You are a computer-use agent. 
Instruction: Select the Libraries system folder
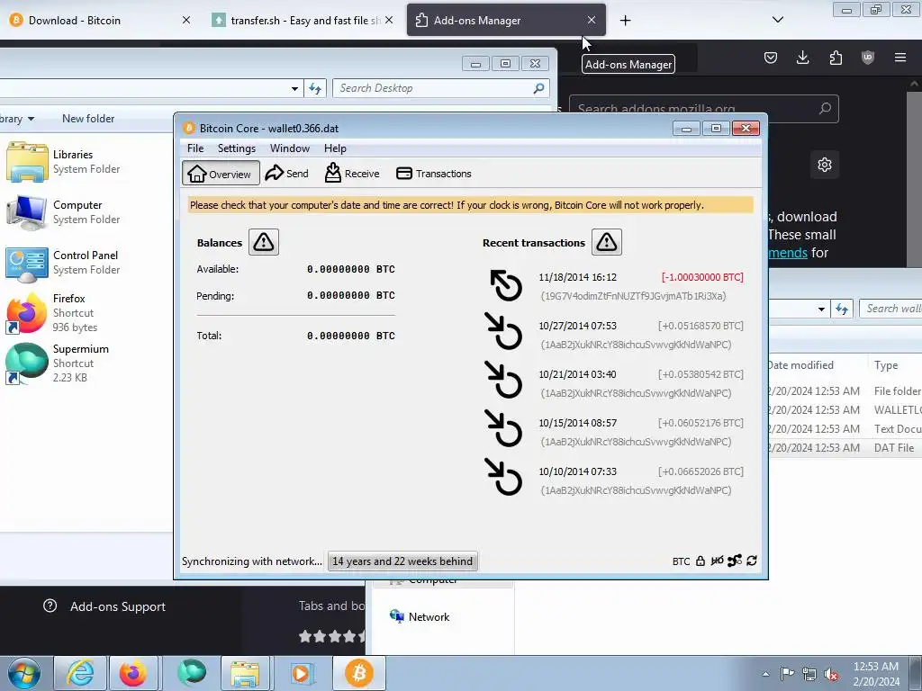click(62, 162)
